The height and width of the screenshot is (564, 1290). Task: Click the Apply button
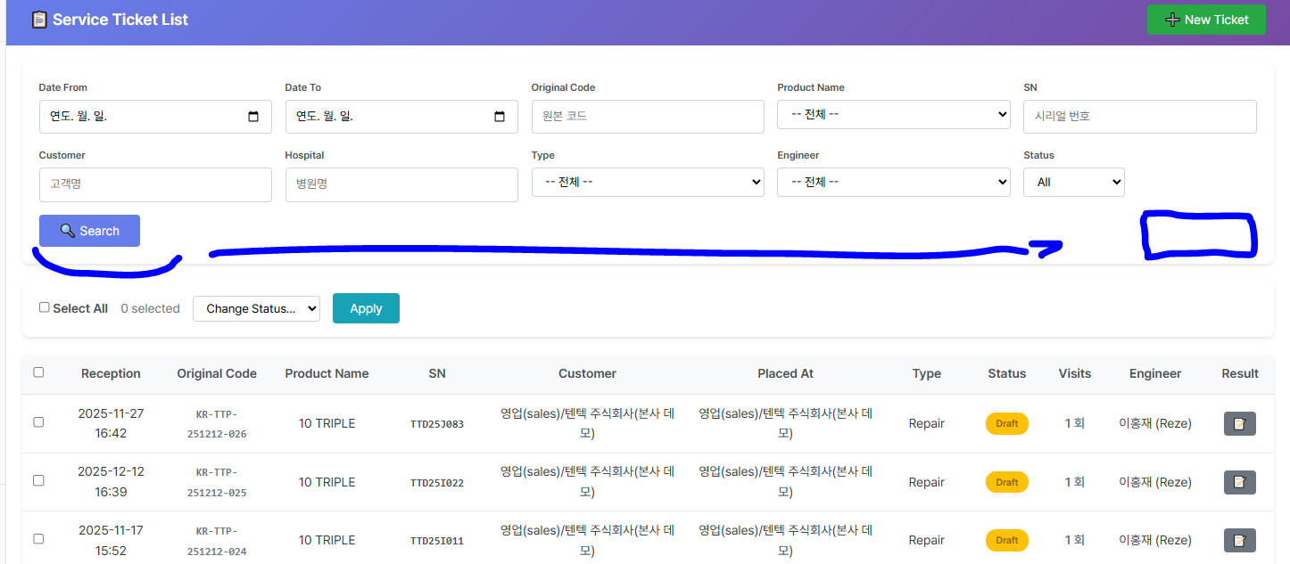point(366,308)
